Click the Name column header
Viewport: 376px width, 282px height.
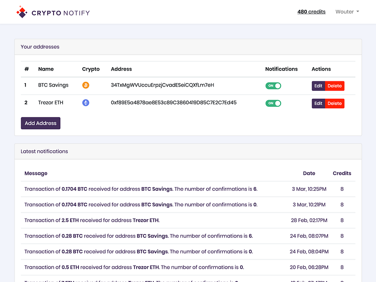46,69
